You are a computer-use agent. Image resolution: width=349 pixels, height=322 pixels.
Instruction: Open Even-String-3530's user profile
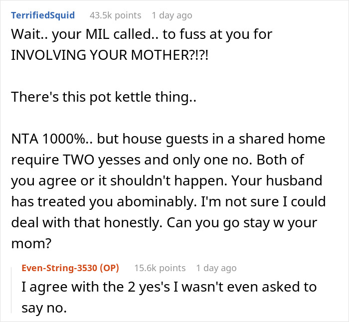(61, 268)
